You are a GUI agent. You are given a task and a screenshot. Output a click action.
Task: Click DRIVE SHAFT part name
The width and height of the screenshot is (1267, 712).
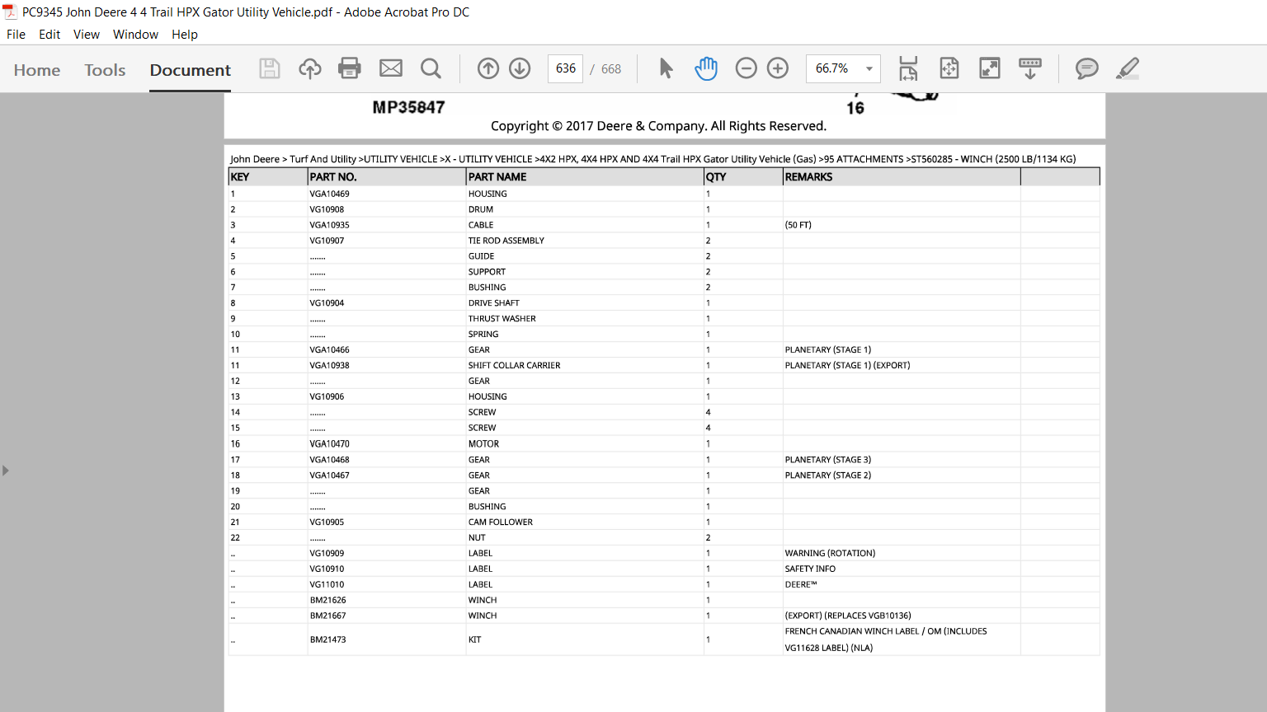coord(494,303)
